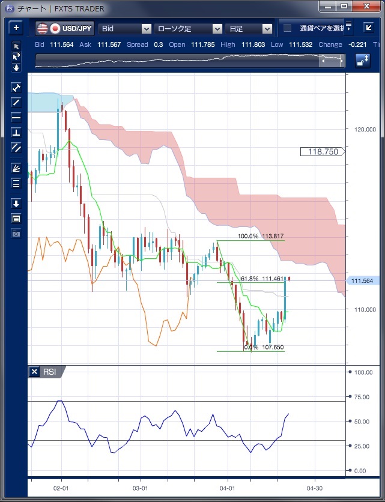Expand the toolbar overflow menu arrow

pyautogui.click(x=348, y=28)
